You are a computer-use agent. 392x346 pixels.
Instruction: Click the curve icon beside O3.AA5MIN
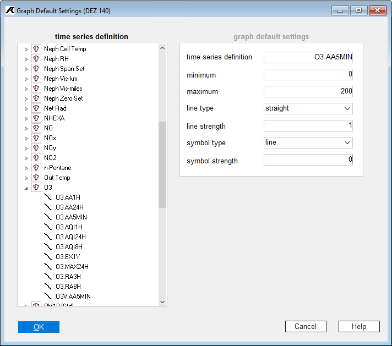click(x=48, y=217)
